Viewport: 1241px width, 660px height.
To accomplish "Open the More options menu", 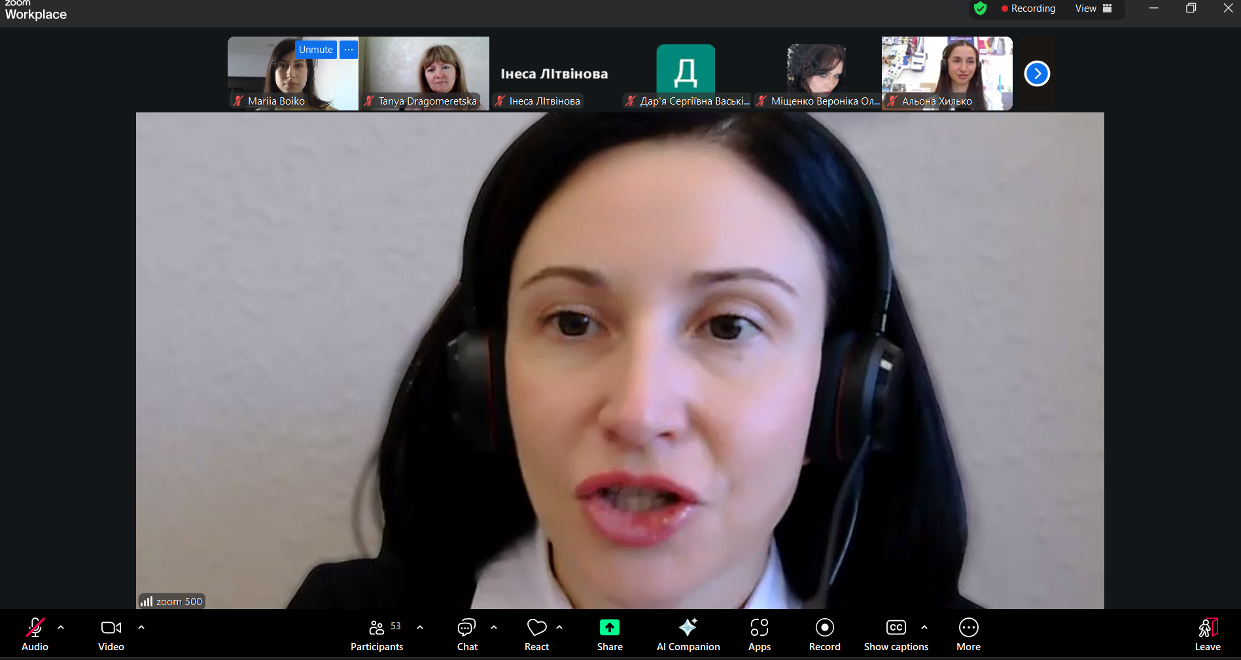I will pos(968,635).
